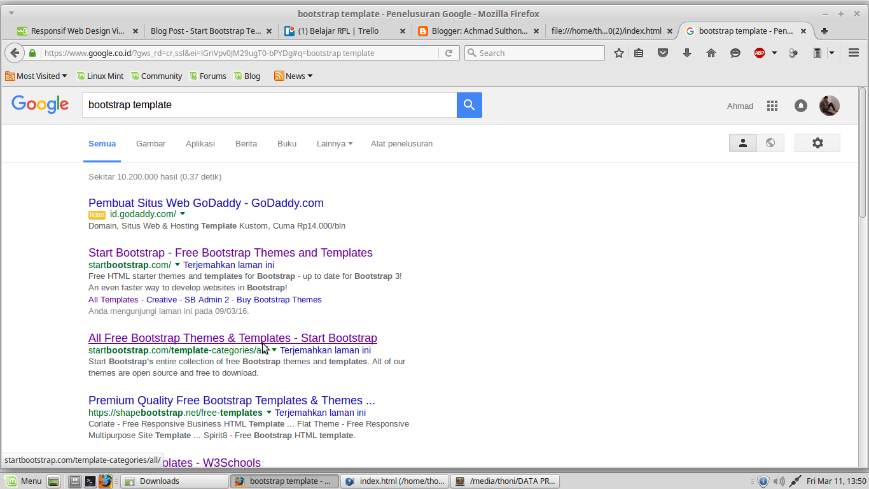Toggle global results globe button

click(770, 143)
